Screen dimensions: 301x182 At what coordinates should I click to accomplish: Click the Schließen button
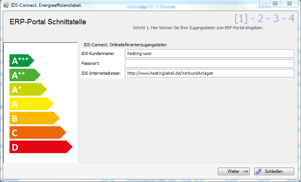[x=274, y=171]
